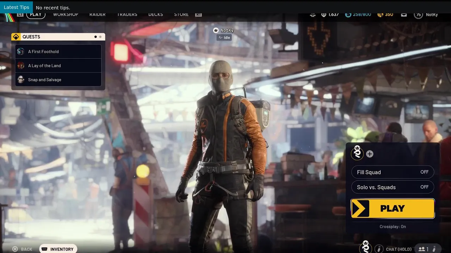The image size is (451, 253).
Task: Click the Back button's circle icon
Action: (15, 249)
